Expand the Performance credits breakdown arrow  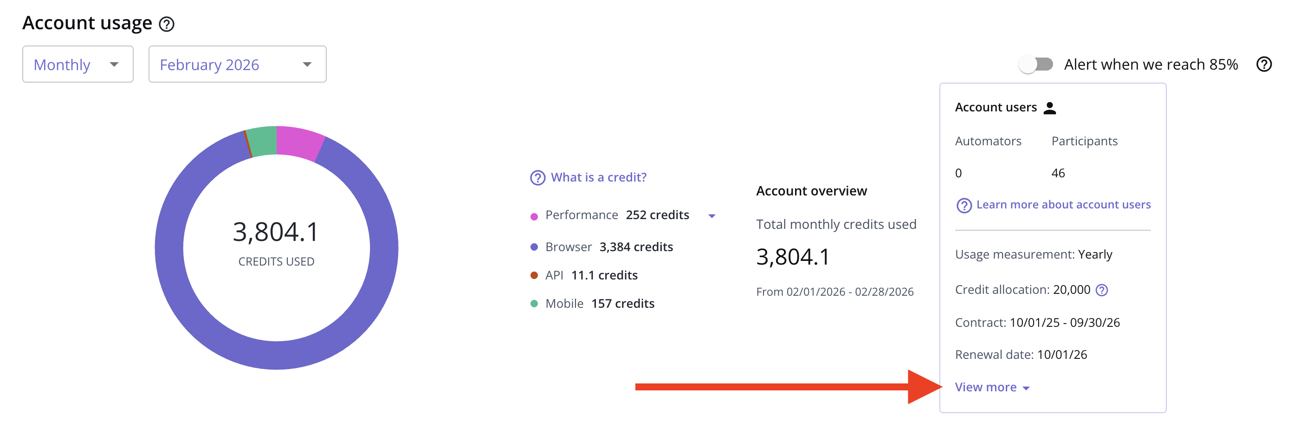tap(711, 216)
